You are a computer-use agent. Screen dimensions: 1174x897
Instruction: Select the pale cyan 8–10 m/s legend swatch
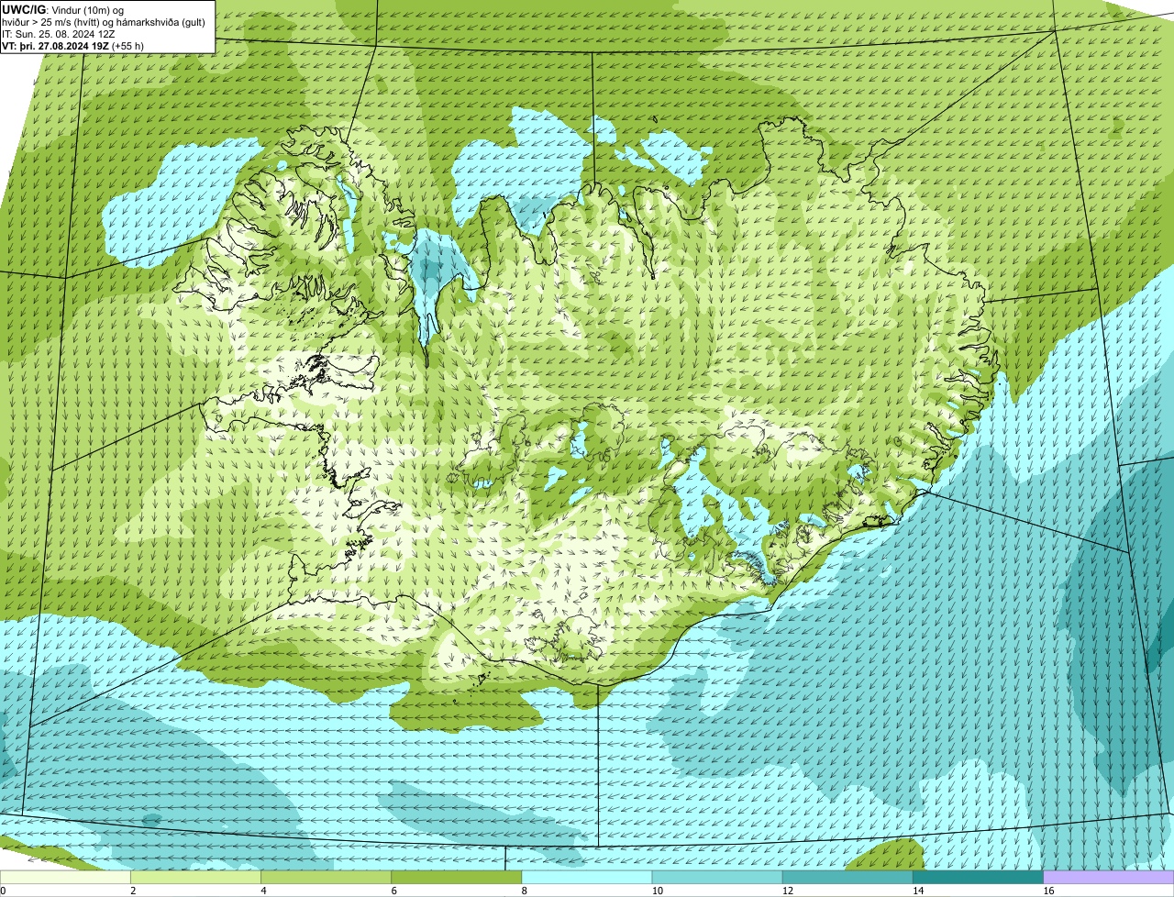[x=587, y=878]
